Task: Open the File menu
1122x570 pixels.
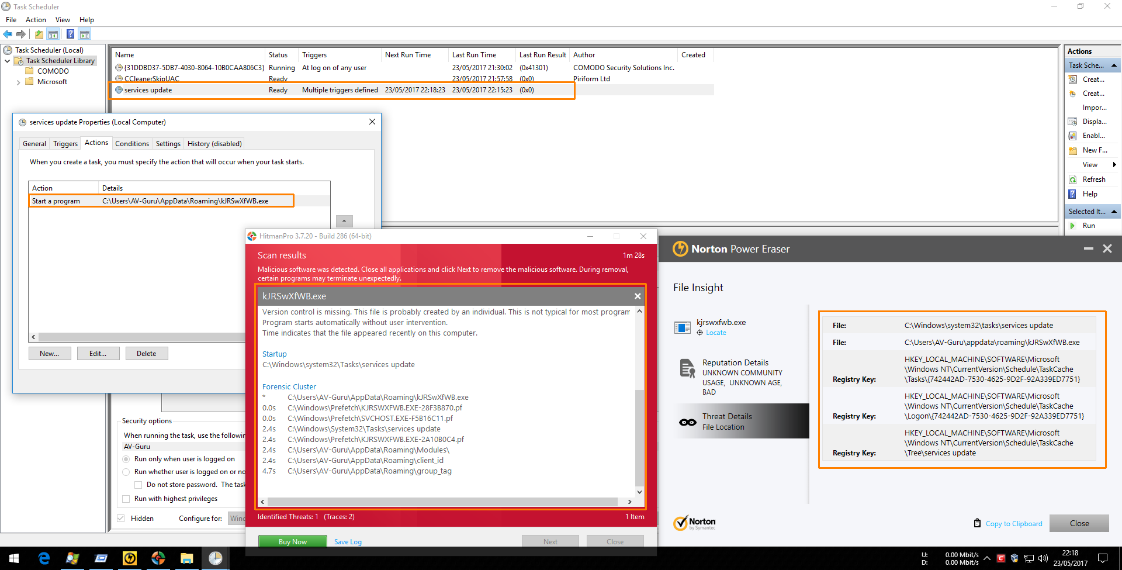Action: (11, 20)
